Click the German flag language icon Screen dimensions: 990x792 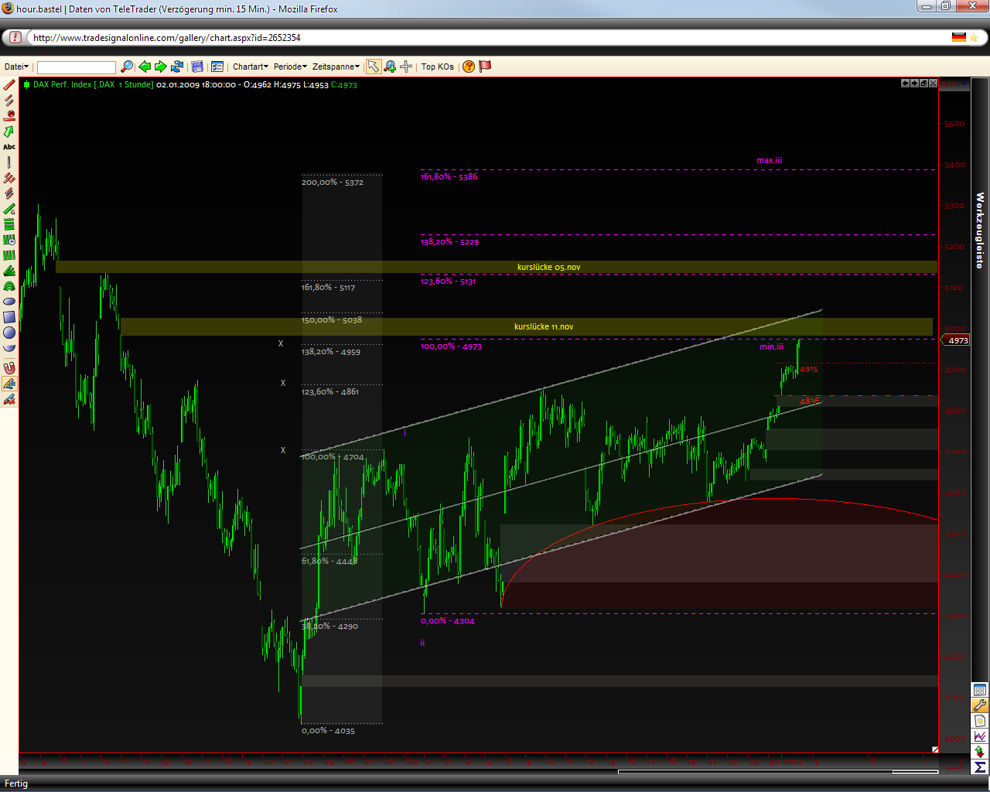(x=959, y=37)
